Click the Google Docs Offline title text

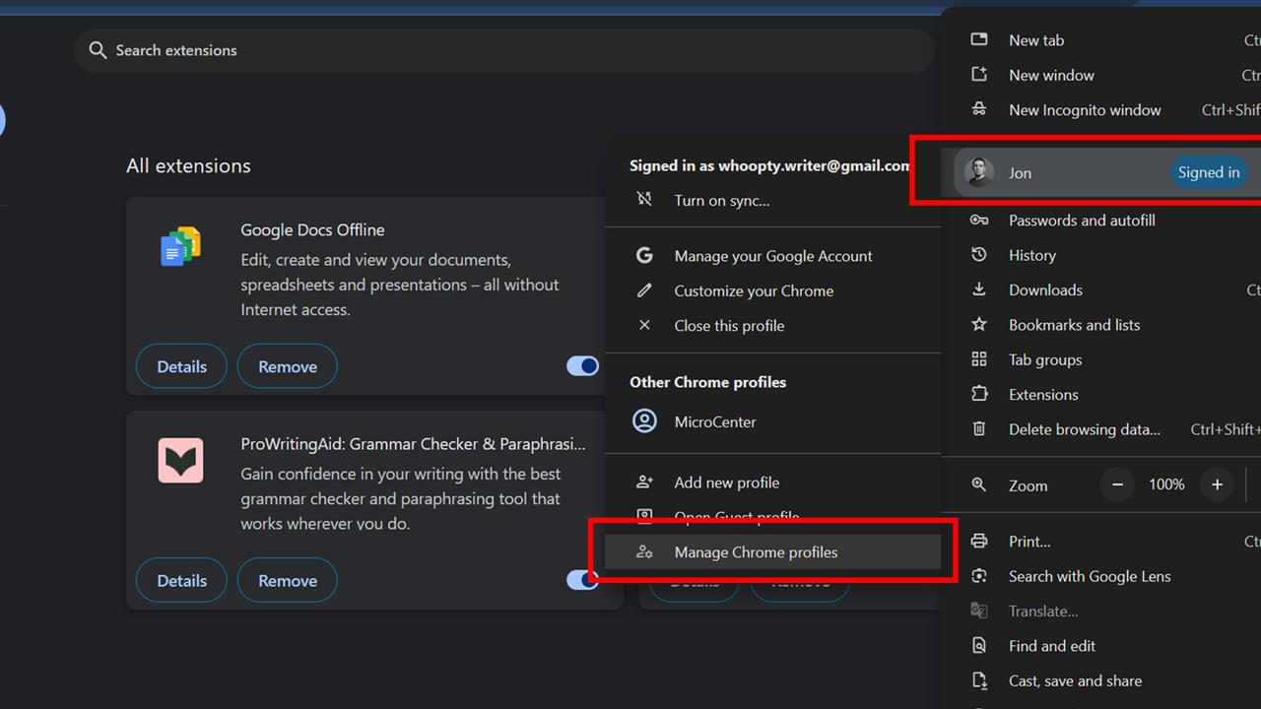pyautogui.click(x=312, y=229)
